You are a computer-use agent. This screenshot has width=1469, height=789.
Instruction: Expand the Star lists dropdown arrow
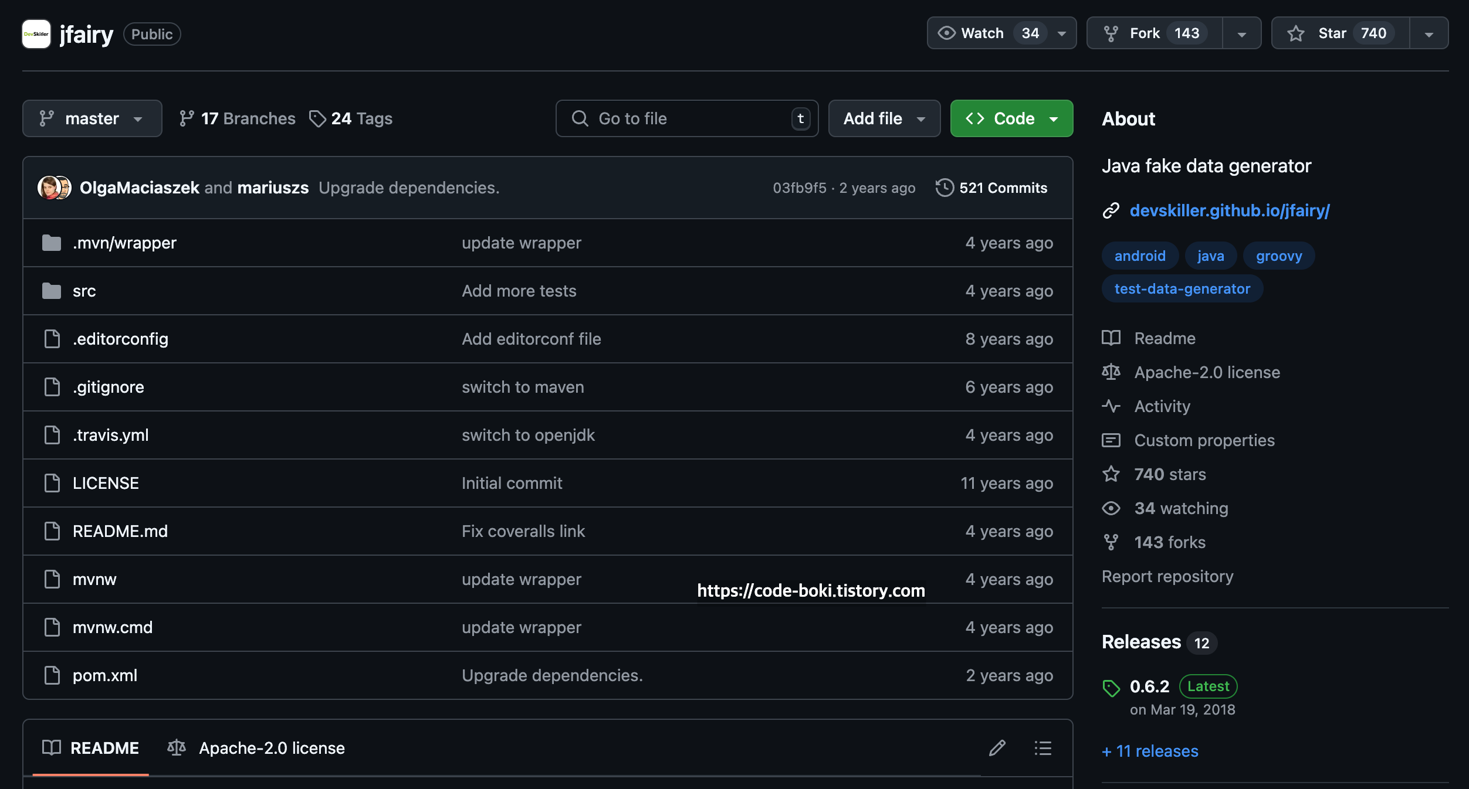[x=1429, y=34]
